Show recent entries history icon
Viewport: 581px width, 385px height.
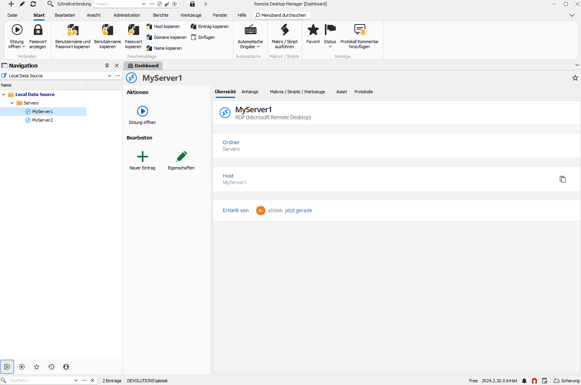click(x=51, y=367)
